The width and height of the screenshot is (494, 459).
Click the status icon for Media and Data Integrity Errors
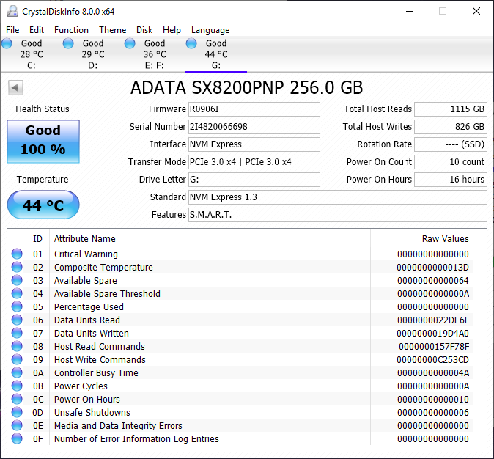point(17,425)
